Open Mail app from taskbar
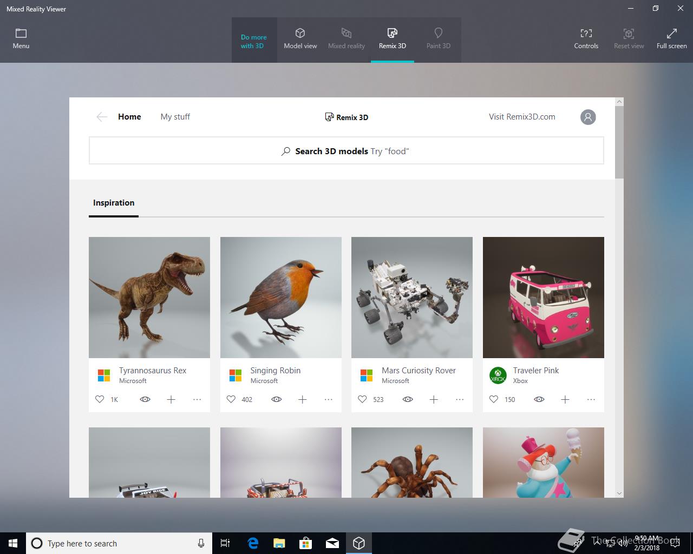Screen dimensions: 693x554 332,543
